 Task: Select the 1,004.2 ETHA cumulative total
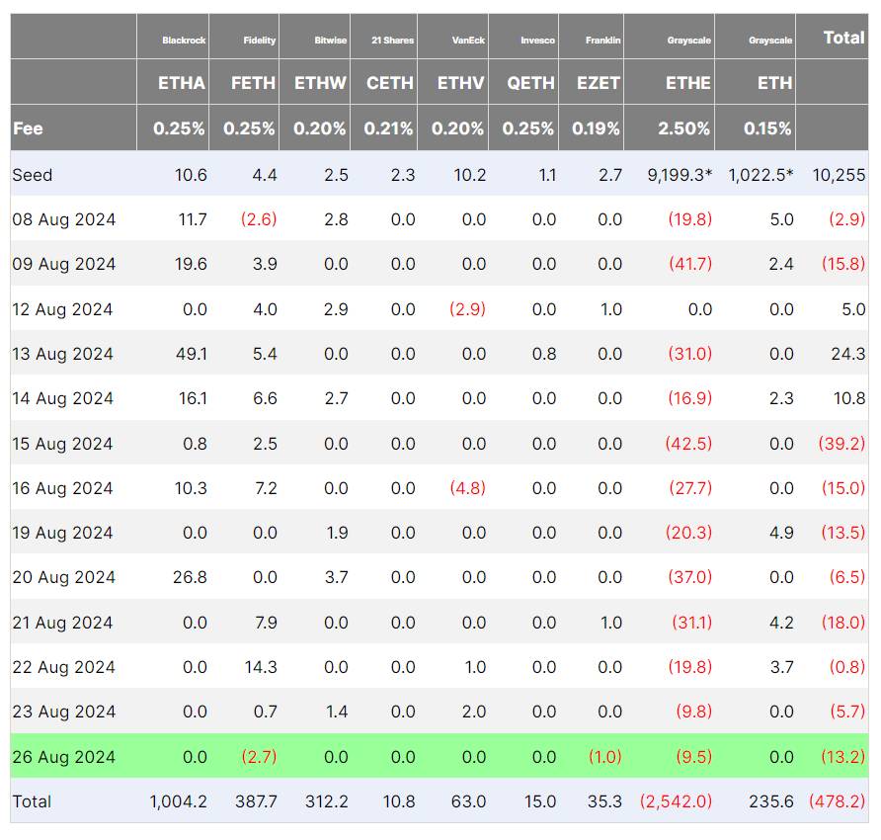178,801
